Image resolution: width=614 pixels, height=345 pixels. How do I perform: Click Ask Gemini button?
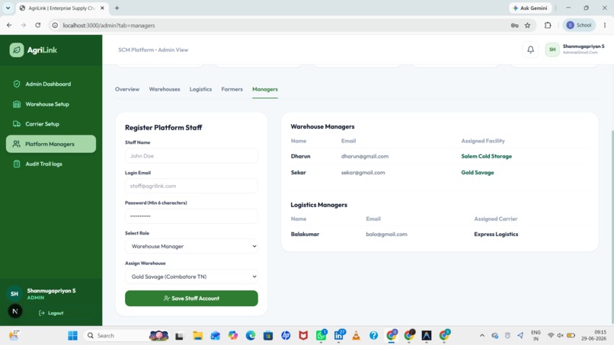530,8
